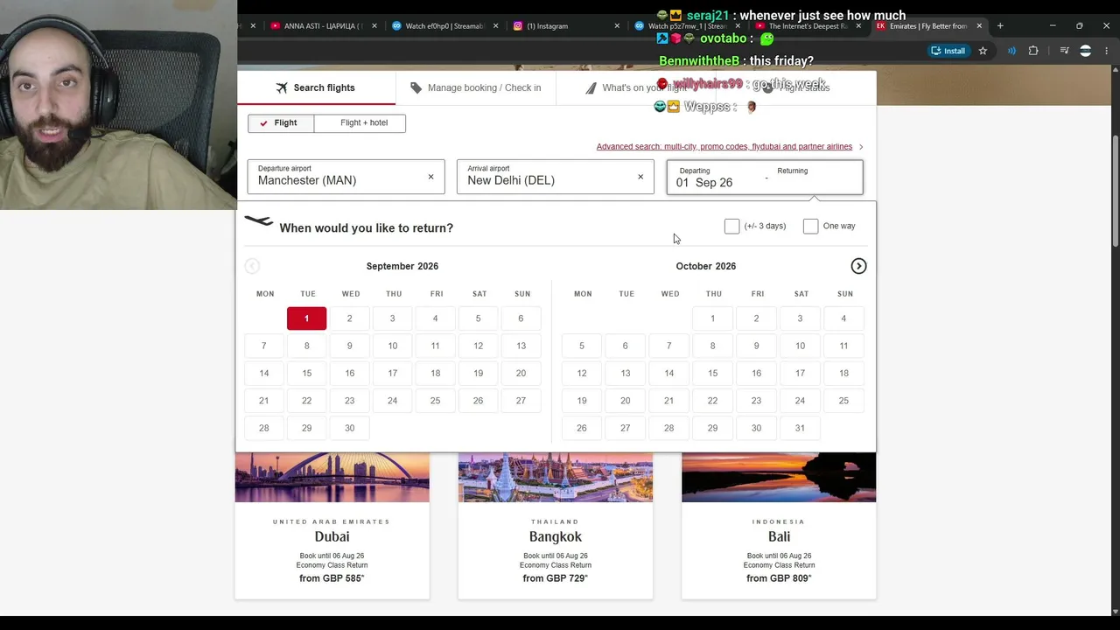Viewport: 1120px width, 630px height.
Task: Pick October 10 in the calendar
Action: 800,346
